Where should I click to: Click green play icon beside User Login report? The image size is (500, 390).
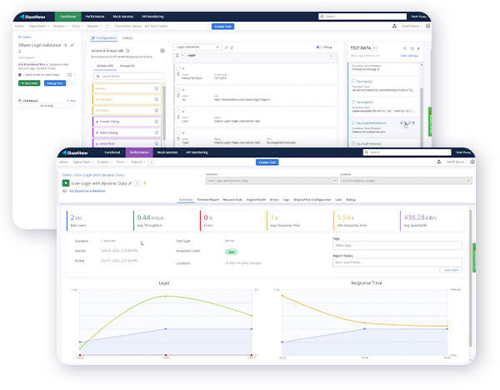pyautogui.click(x=65, y=183)
